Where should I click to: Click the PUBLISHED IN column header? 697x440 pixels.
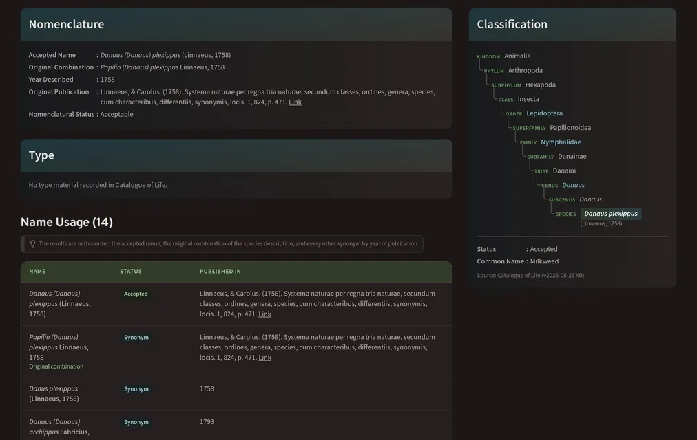(220, 272)
